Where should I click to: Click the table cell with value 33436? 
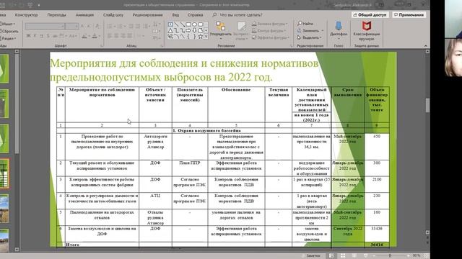377,234
